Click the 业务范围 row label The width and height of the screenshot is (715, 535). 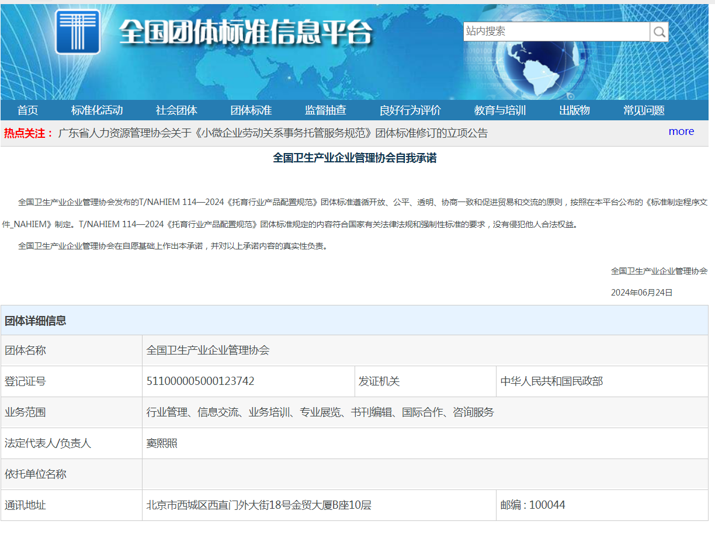tap(25, 412)
